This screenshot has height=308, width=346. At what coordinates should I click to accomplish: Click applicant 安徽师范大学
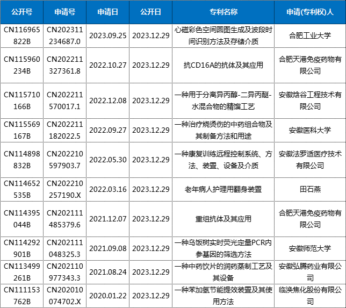pyautogui.click(x=310, y=249)
